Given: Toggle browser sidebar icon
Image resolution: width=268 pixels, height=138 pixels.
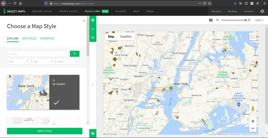Looking at the screenshot, I should [x=246, y=3].
